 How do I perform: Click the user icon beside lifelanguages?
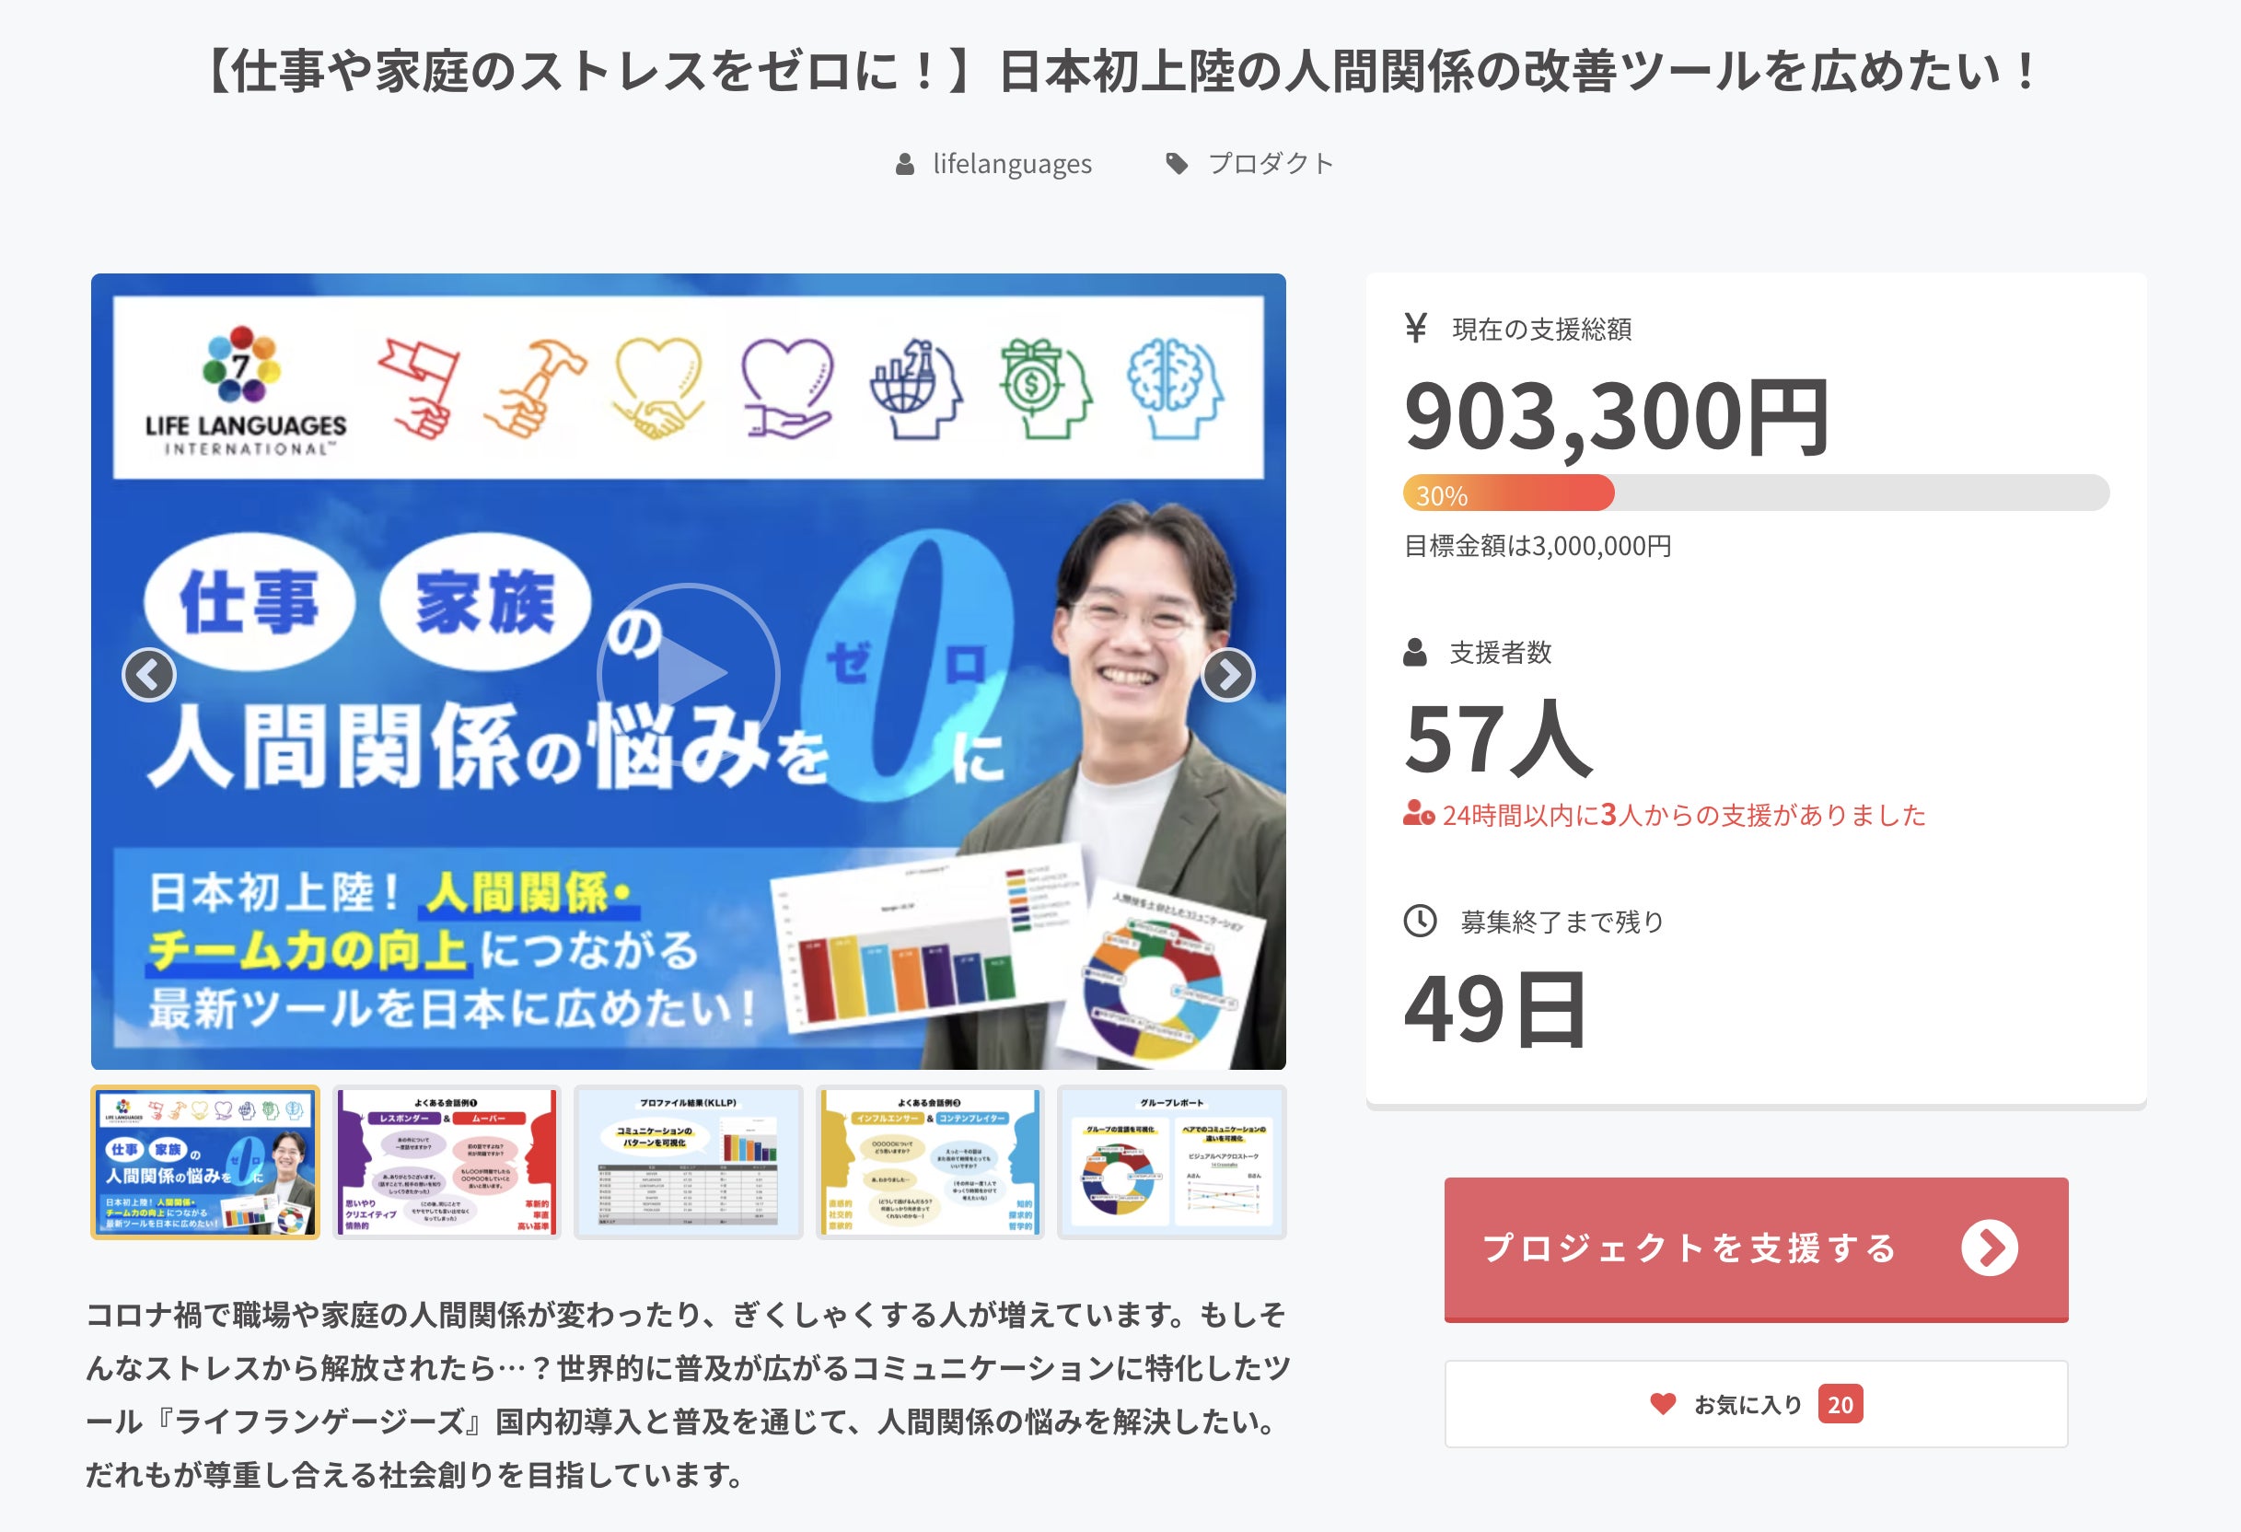(x=904, y=164)
